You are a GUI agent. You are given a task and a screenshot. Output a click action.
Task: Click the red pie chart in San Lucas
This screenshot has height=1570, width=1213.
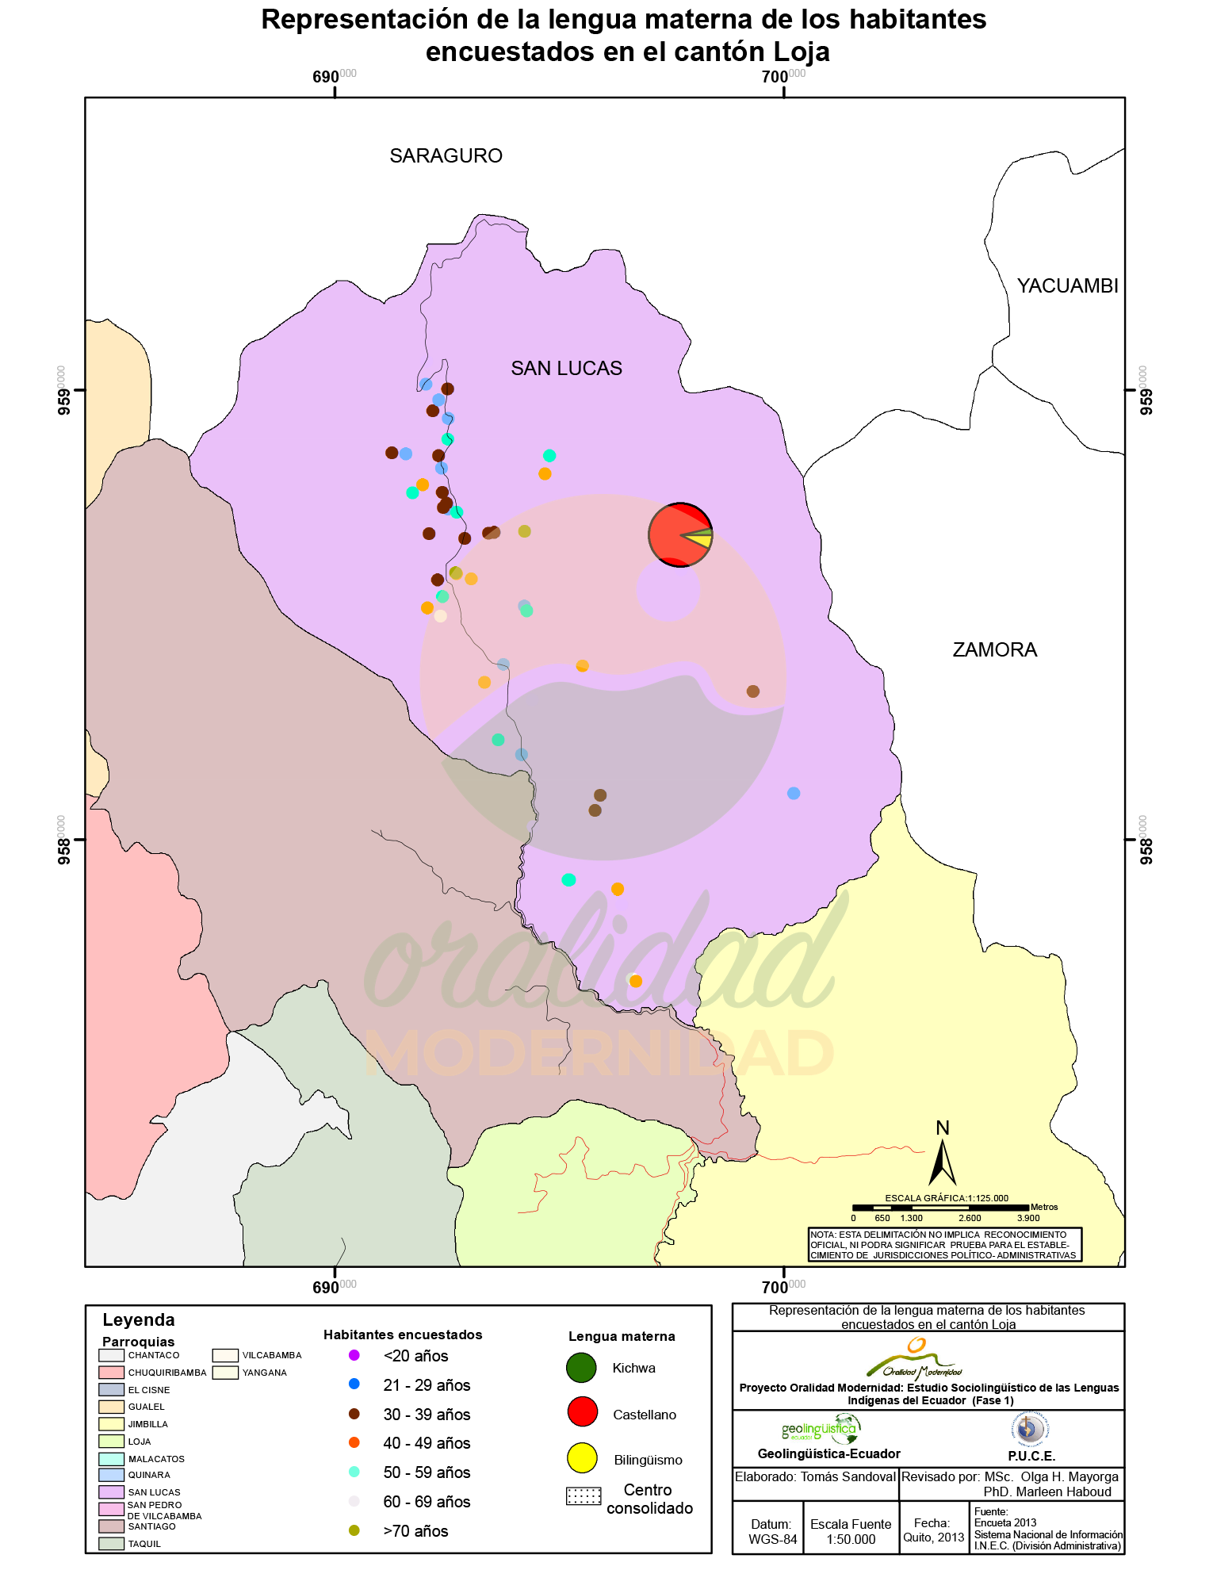(x=679, y=535)
